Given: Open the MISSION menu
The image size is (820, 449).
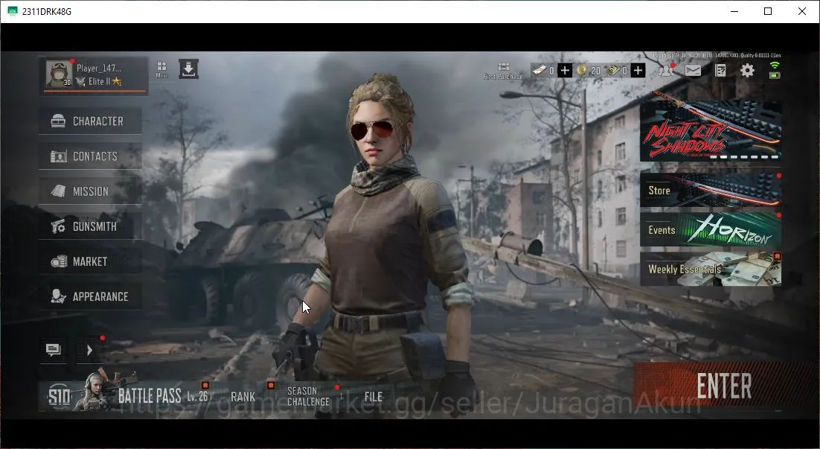Looking at the screenshot, I should (90, 191).
